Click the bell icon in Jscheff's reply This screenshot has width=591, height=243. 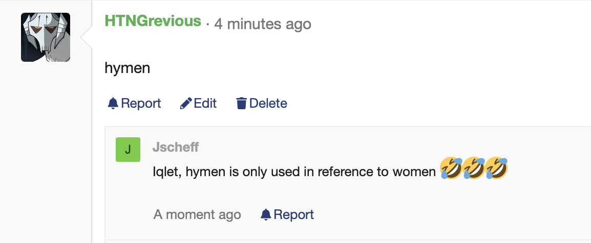click(x=265, y=215)
